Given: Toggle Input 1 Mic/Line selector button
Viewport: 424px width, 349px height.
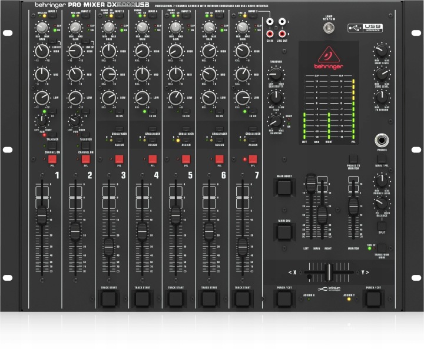Looking at the screenshot, I should point(52,16).
